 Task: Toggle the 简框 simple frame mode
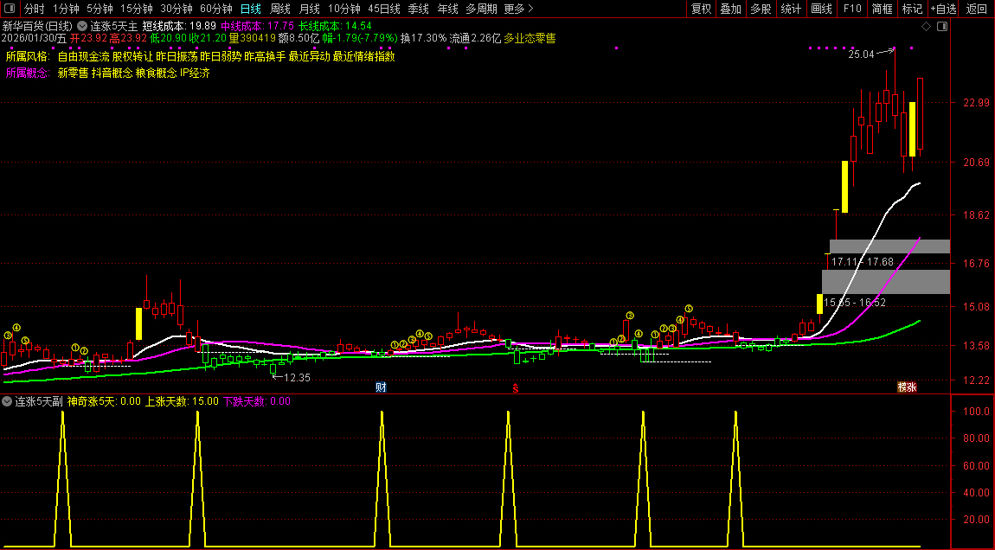click(882, 9)
